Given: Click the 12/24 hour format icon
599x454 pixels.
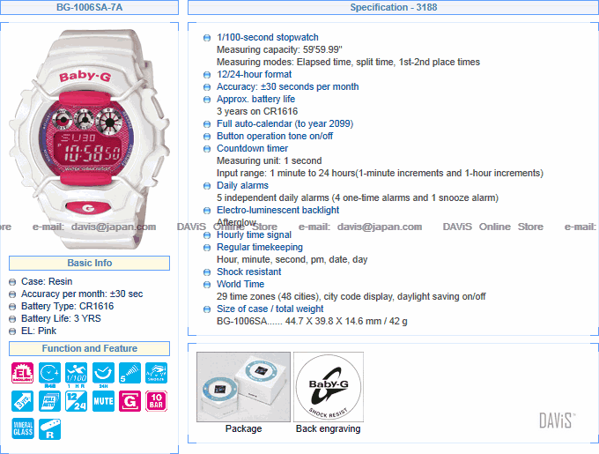Looking at the screenshot, I should [x=76, y=401].
